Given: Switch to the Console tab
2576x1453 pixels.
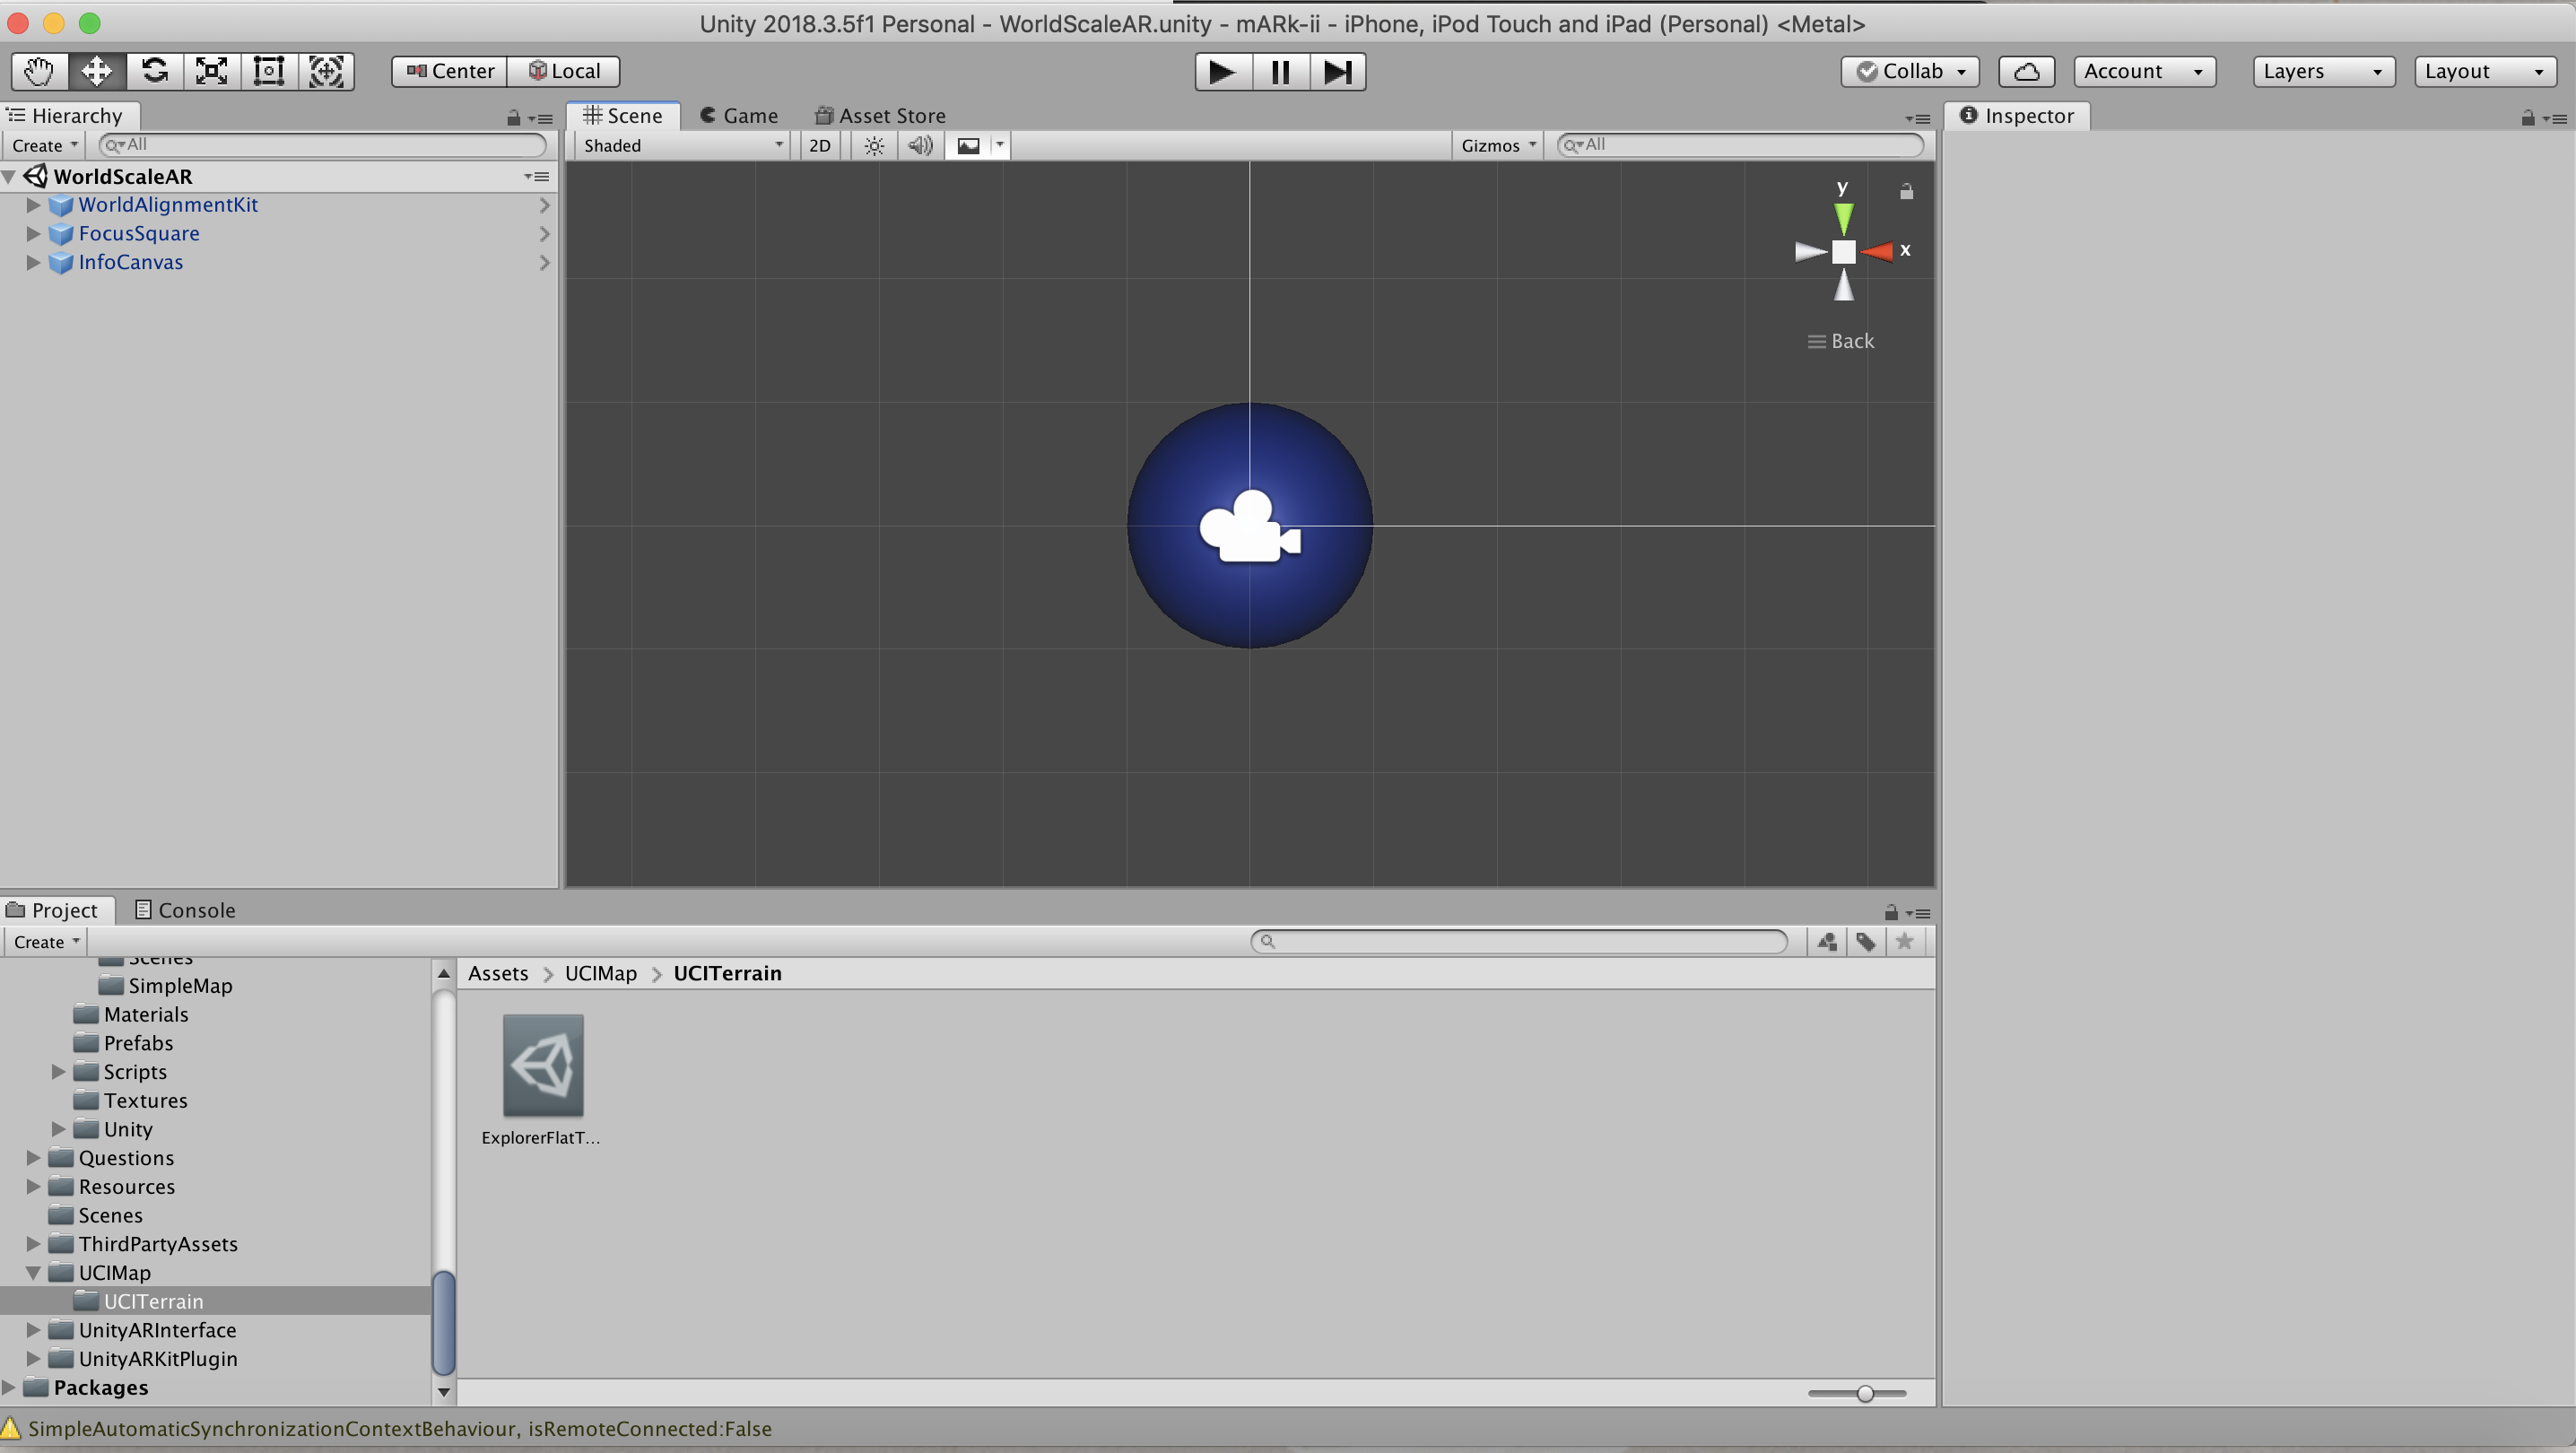Looking at the screenshot, I should [x=186, y=910].
